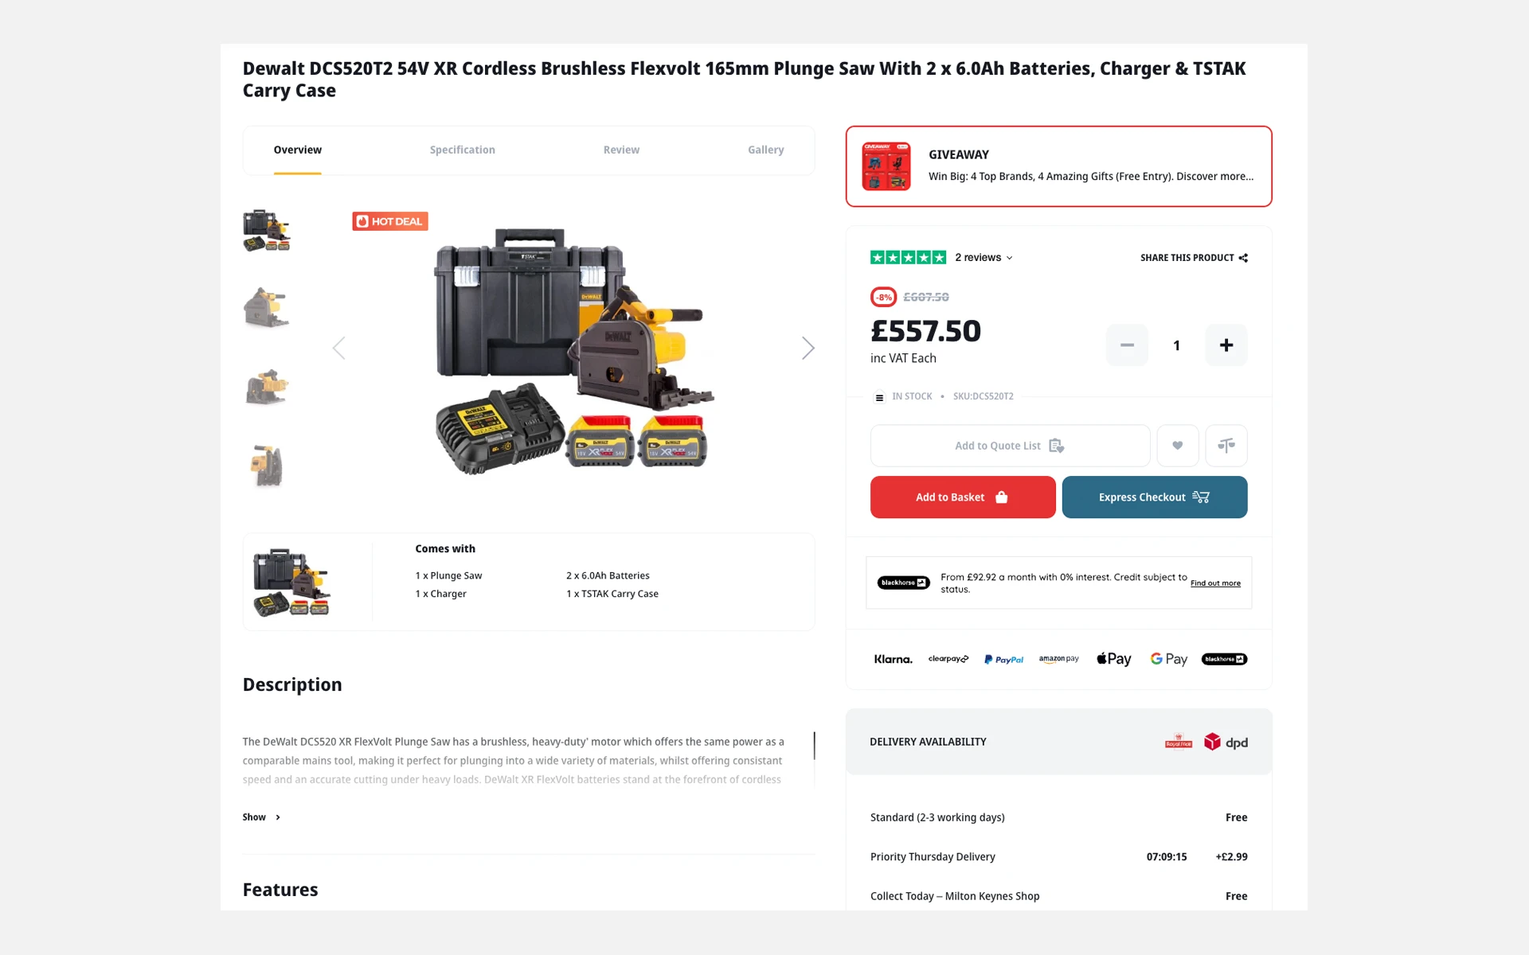Open the Gallery tab
1529x955 pixels.
tap(766, 150)
